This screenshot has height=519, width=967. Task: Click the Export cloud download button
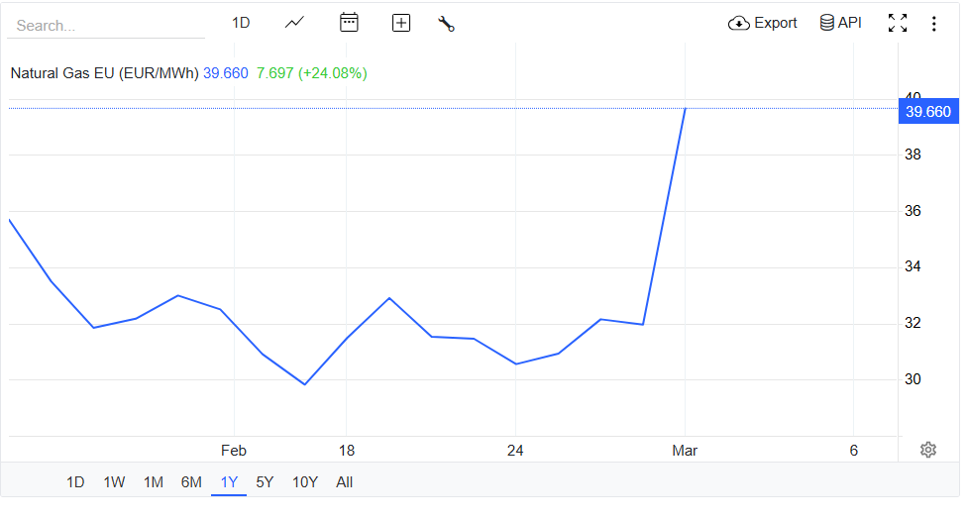(762, 23)
